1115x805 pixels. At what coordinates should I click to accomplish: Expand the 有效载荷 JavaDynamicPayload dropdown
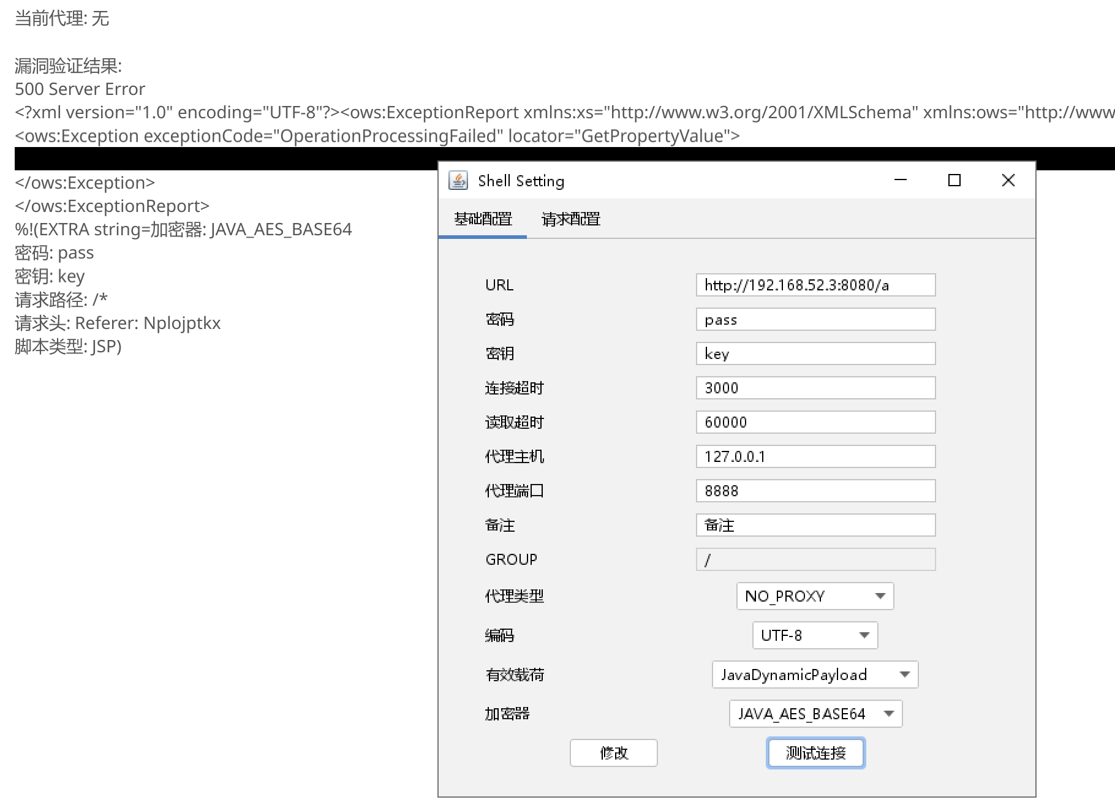click(815, 675)
